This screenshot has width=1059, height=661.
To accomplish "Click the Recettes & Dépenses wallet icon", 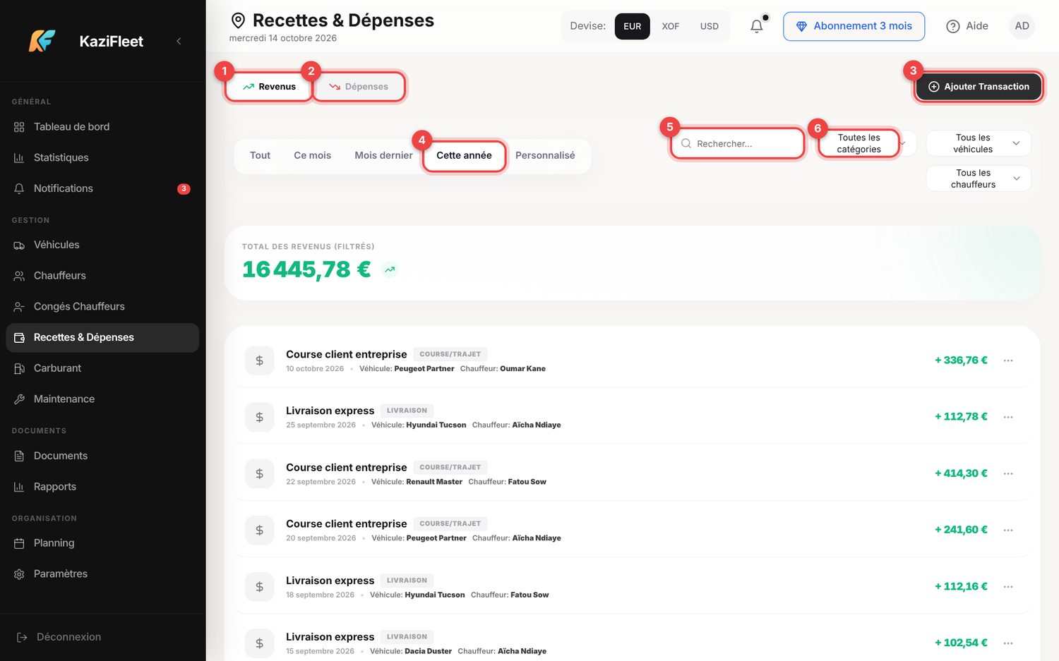I will [x=19, y=337].
